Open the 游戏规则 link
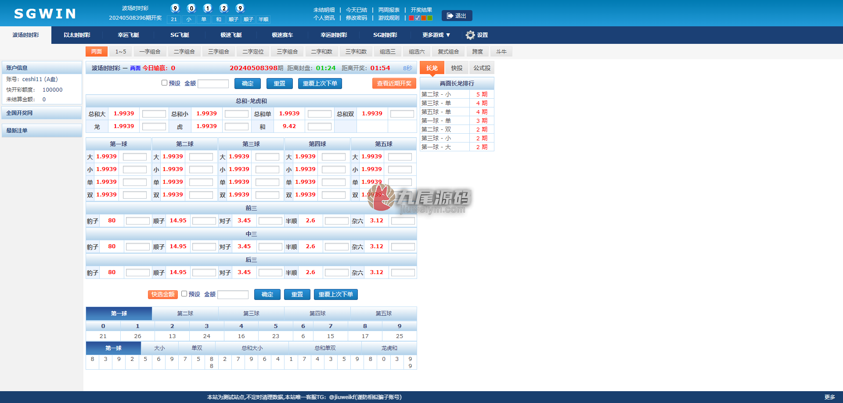 [389, 18]
